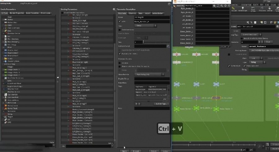Click the add tag plus button

coord(136,104)
